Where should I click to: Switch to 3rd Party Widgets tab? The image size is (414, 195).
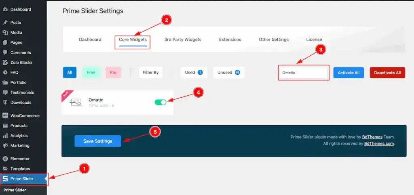183,40
